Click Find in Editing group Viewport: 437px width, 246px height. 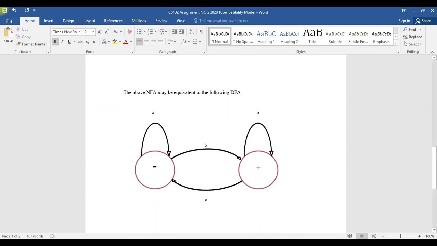click(x=409, y=29)
